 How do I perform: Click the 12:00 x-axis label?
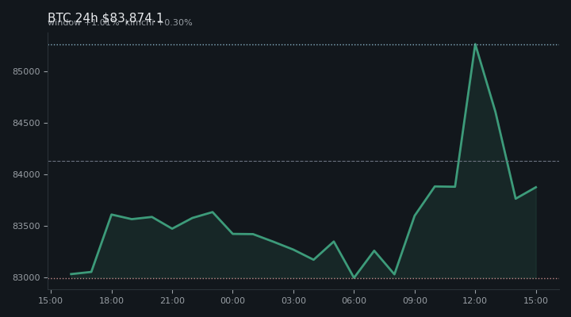pyautogui.click(x=474, y=300)
